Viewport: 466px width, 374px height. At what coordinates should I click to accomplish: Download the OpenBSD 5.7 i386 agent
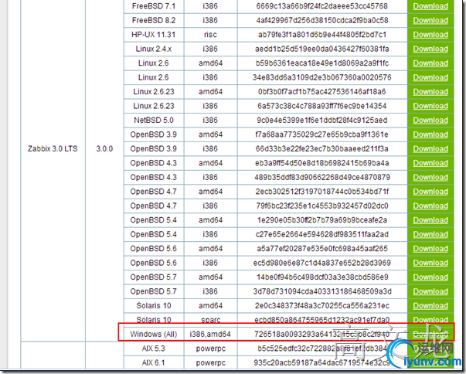[x=430, y=291]
